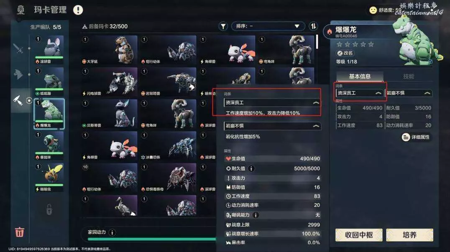Viewport: 450px width, 252px height.
Task: Click the locked team slot padlock
Action: [x=49, y=209]
